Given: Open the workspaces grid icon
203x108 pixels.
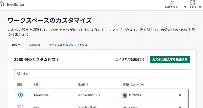Looking at the screenshot, I should 193,2.
